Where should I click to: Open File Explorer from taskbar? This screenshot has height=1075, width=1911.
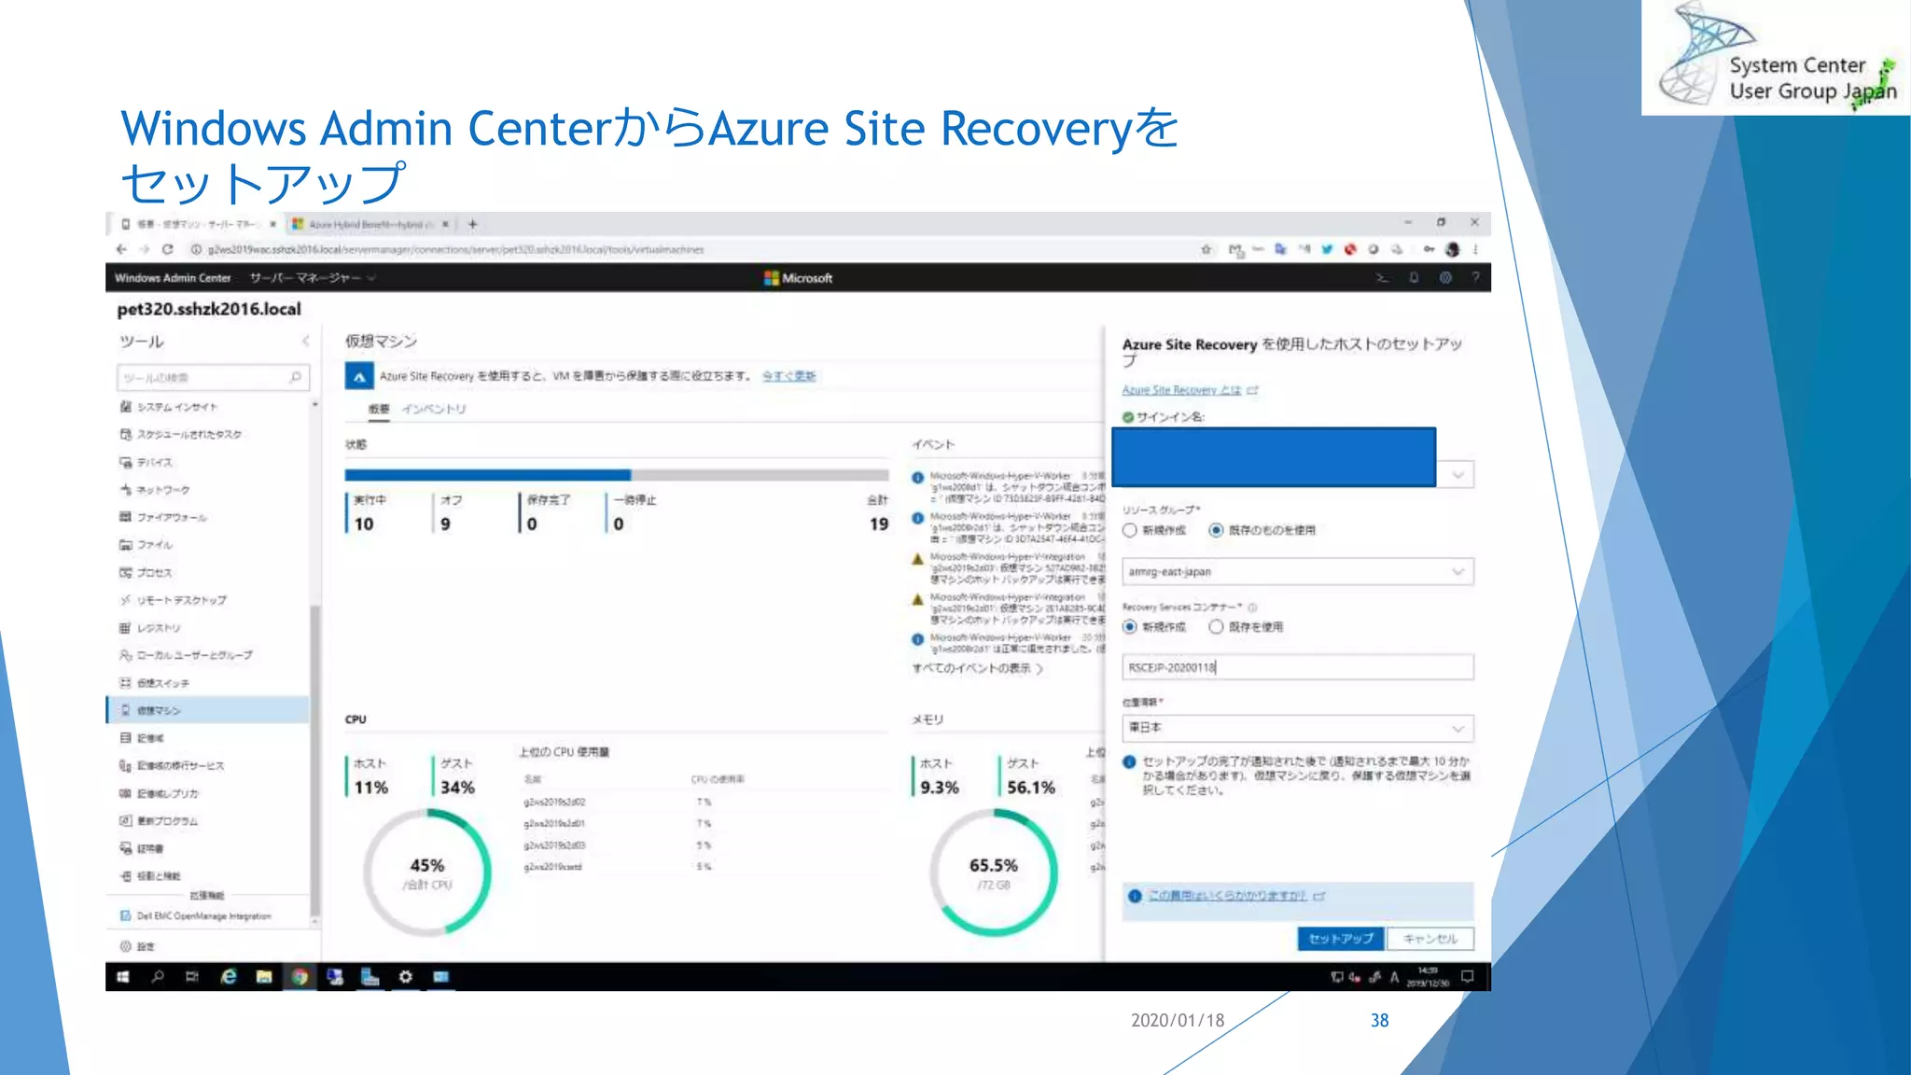tap(264, 977)
